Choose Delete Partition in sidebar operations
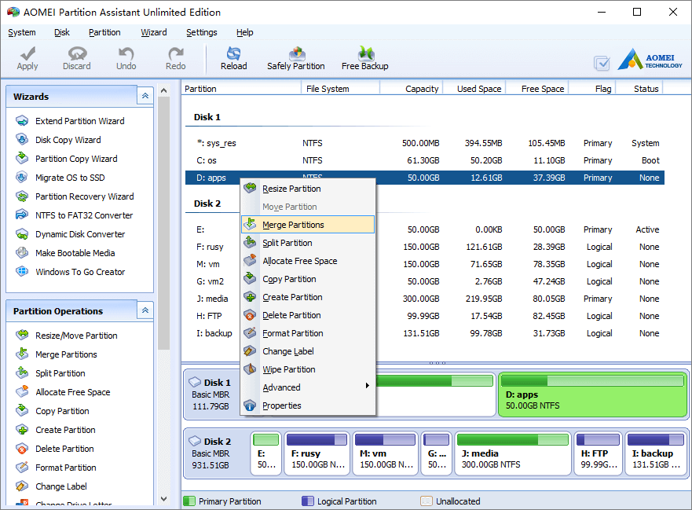692x510 pixels. [64, 449]
